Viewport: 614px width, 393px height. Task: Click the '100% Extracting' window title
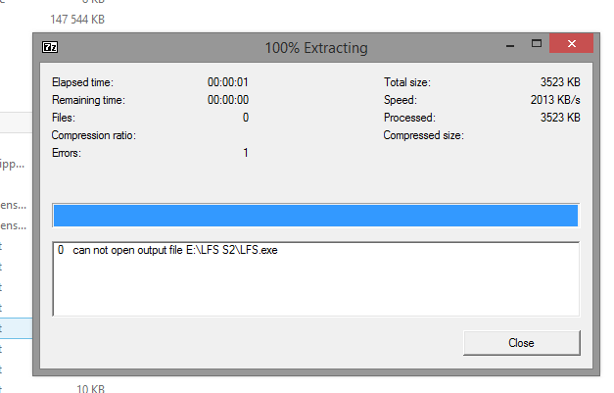click(x=316, y=48)
